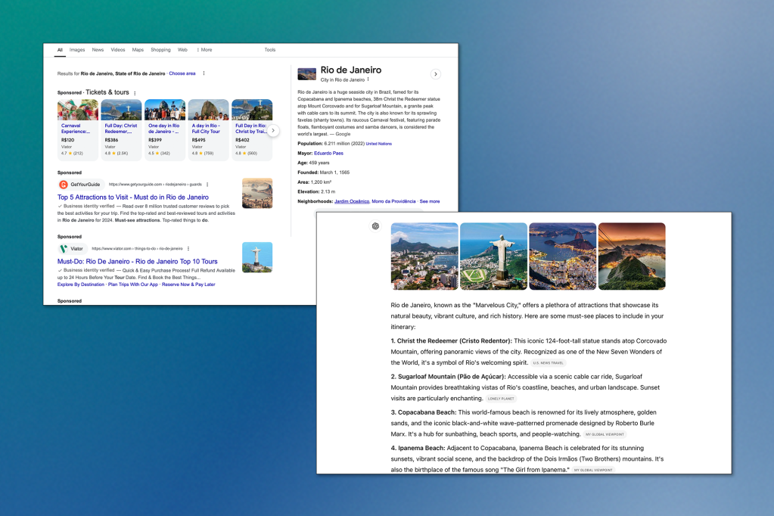Open the News tab
774x516 pixels.
point(98,50)
